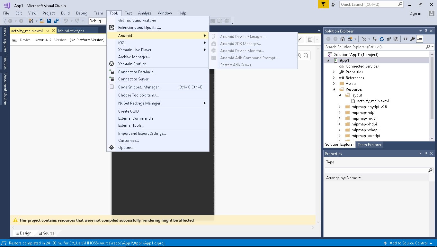
Task: Switch to the MainActivity.cs tab
Action: point(71,31)
